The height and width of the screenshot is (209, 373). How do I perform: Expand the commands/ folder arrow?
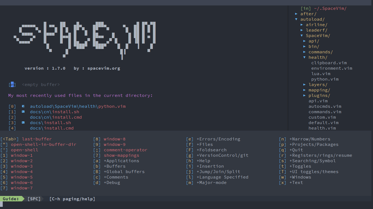click(x=304, y=52)
